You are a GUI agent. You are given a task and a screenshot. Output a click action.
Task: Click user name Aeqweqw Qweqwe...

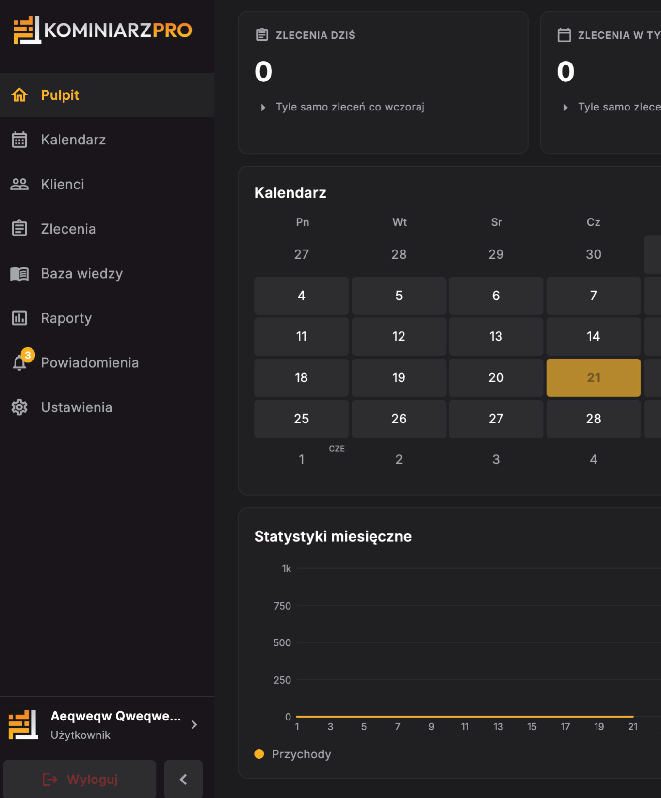click(x=115, y=716)
